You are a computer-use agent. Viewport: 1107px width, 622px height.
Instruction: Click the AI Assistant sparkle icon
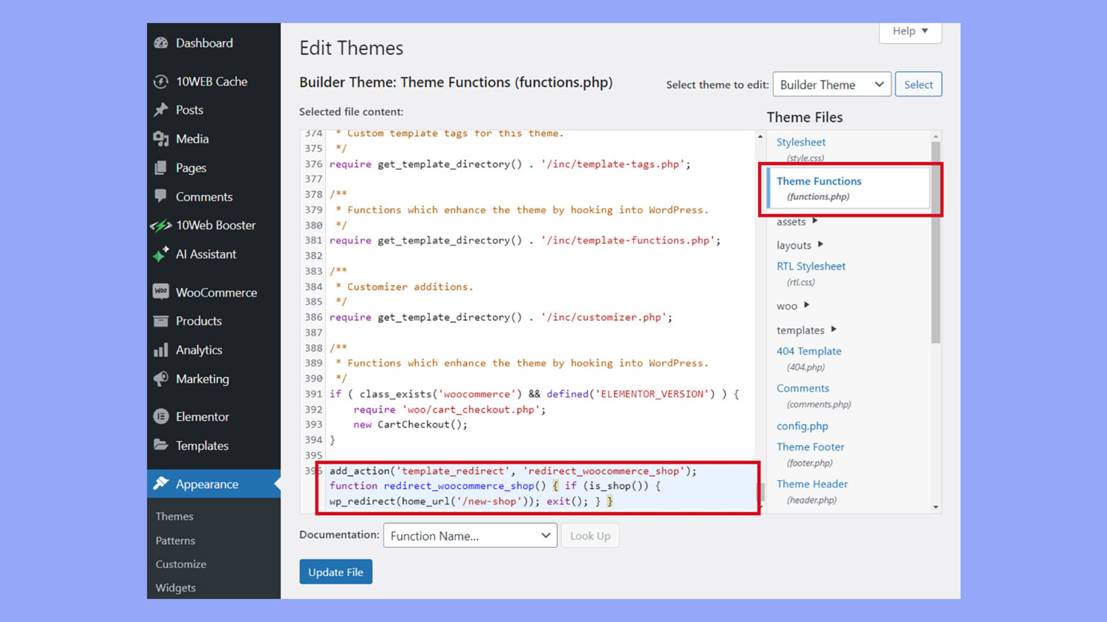pyautogui.click(x=160, y=254)
